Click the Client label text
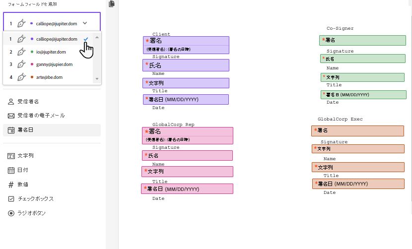 coord(161,34)
